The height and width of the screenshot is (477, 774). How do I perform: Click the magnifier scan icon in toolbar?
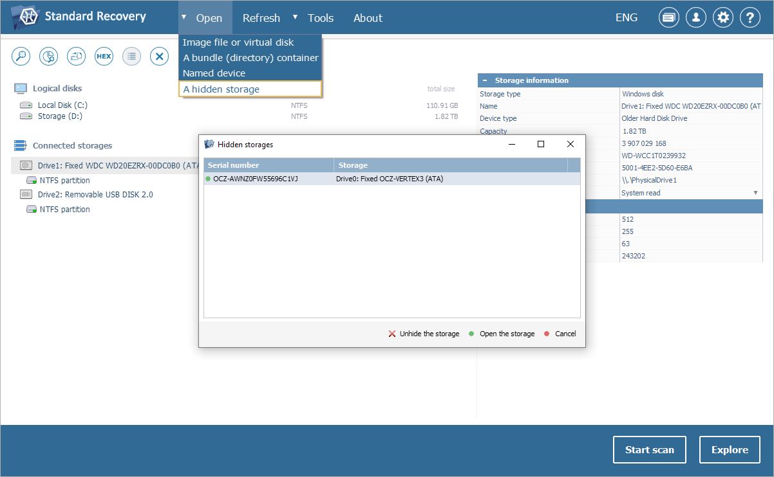(x=21, y=57)
